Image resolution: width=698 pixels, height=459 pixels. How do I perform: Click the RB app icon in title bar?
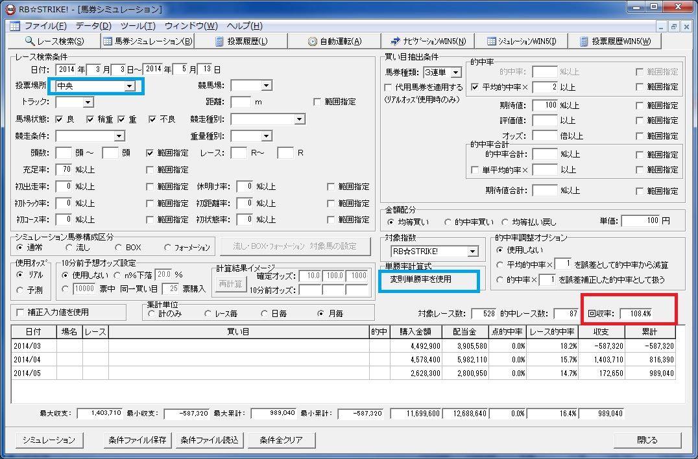tap(10, 9)
